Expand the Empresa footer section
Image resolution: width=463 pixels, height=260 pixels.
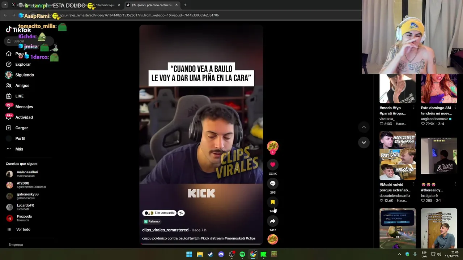tap(16, 244)
